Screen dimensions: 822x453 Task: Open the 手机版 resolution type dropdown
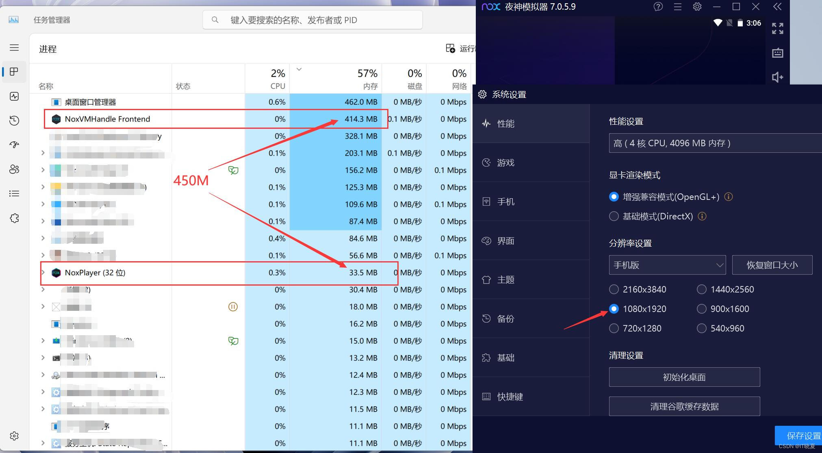coord(667,265)
